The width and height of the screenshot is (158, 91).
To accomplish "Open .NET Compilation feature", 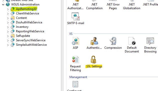I will tap(94, 5).
